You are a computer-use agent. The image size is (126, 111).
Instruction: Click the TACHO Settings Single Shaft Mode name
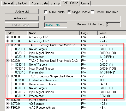[51, 76]
